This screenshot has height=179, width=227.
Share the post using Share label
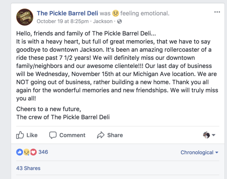[x=115, y=135]
